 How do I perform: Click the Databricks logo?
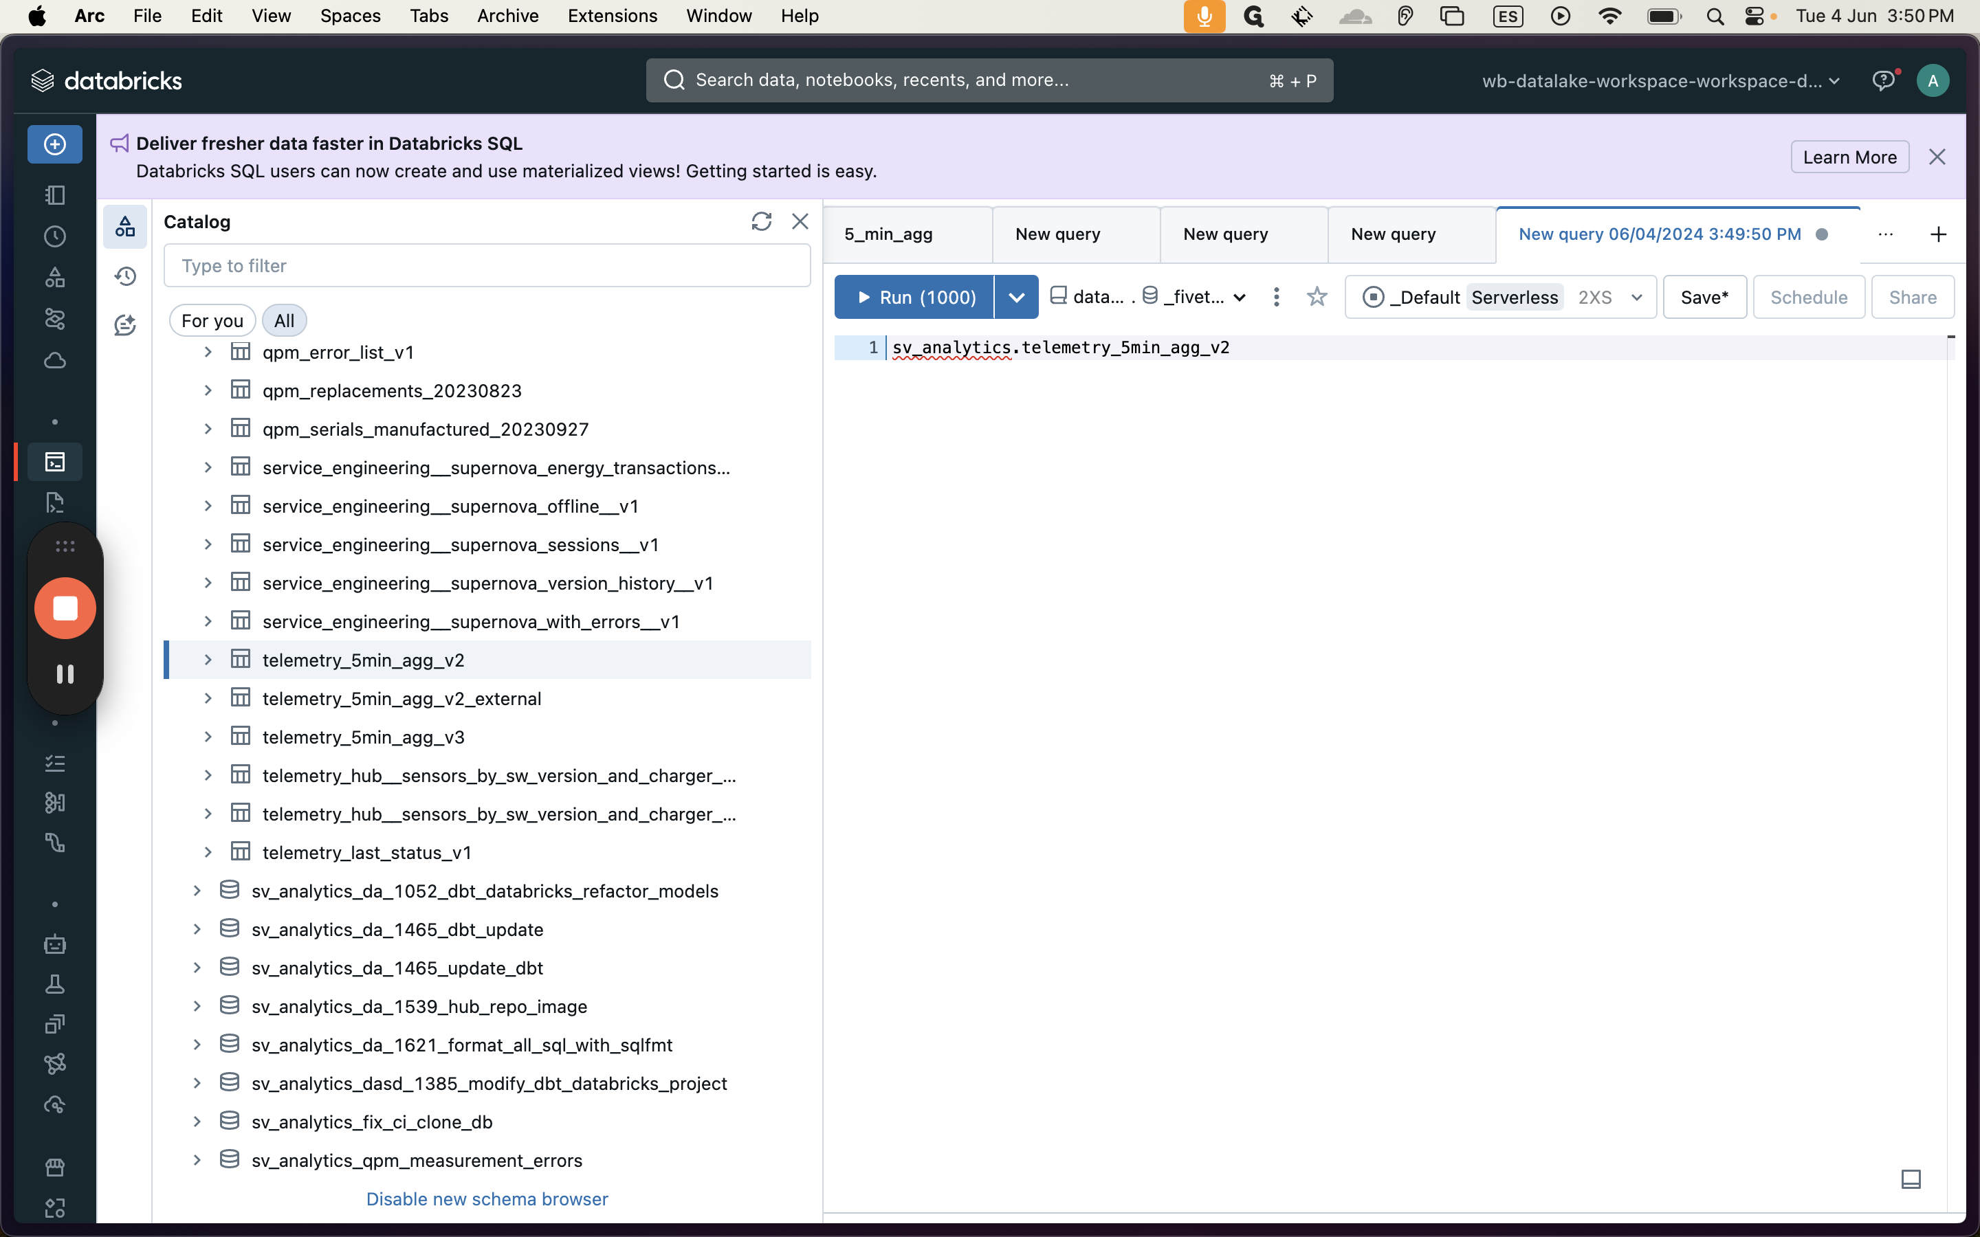[107, 80]
